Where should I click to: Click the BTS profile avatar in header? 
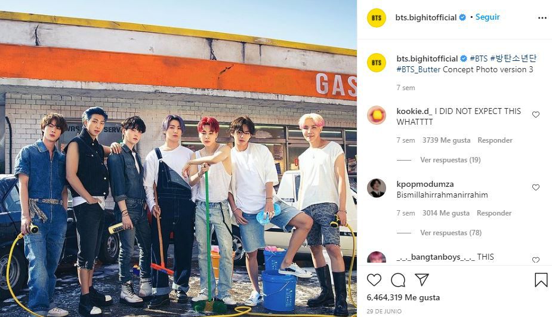tap(377, 18)
